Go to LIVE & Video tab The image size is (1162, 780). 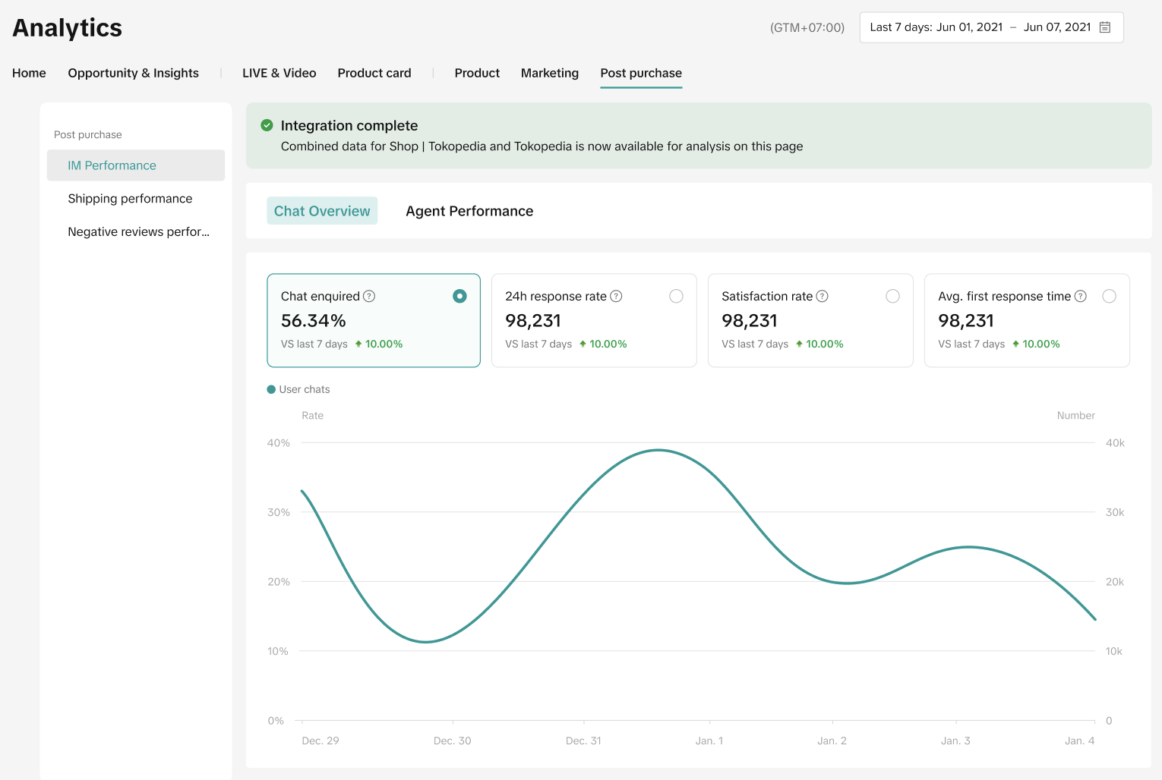(x=279, y=73)
